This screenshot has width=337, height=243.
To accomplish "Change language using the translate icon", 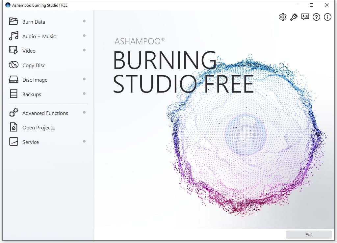I will 305,17.
